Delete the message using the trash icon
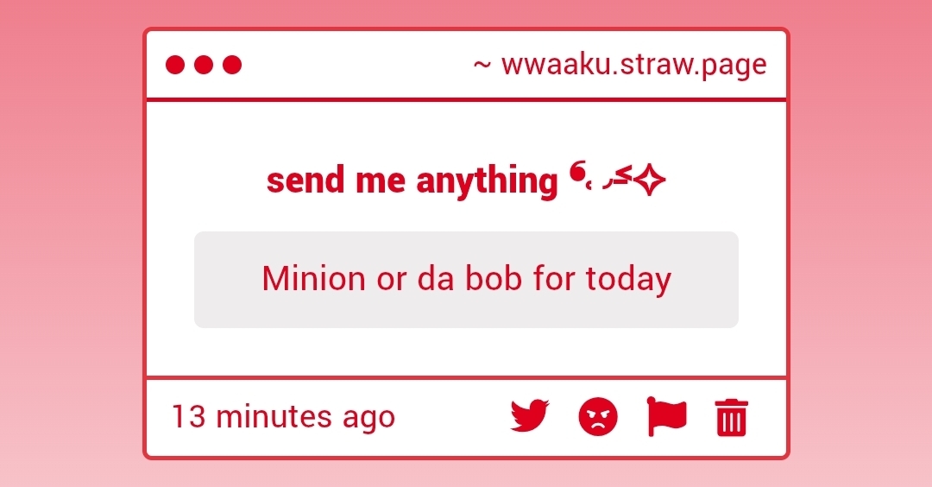Viewport: 932px width, 487px height. point(731,418)
